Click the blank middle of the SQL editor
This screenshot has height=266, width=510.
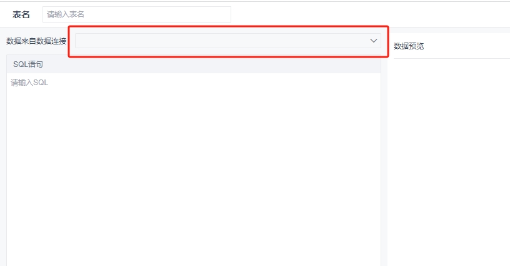pyautogui.click(x=194, y=170)
